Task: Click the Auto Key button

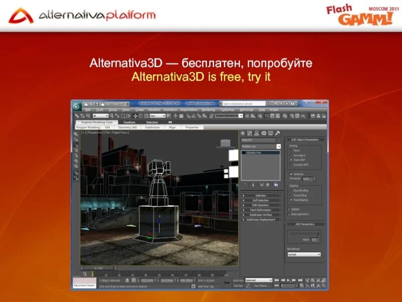Action: pos(238,280)
